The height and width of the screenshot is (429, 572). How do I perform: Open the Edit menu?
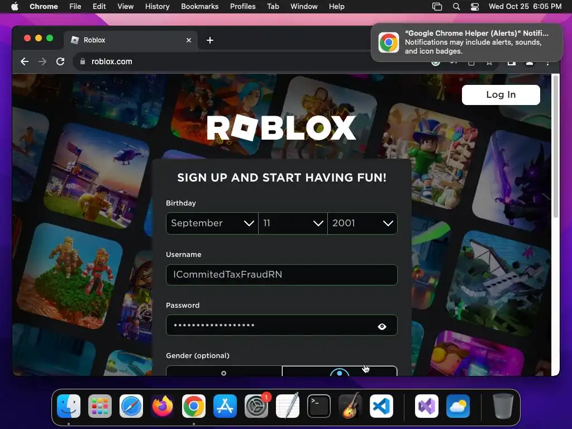click(x=99, y=7)
